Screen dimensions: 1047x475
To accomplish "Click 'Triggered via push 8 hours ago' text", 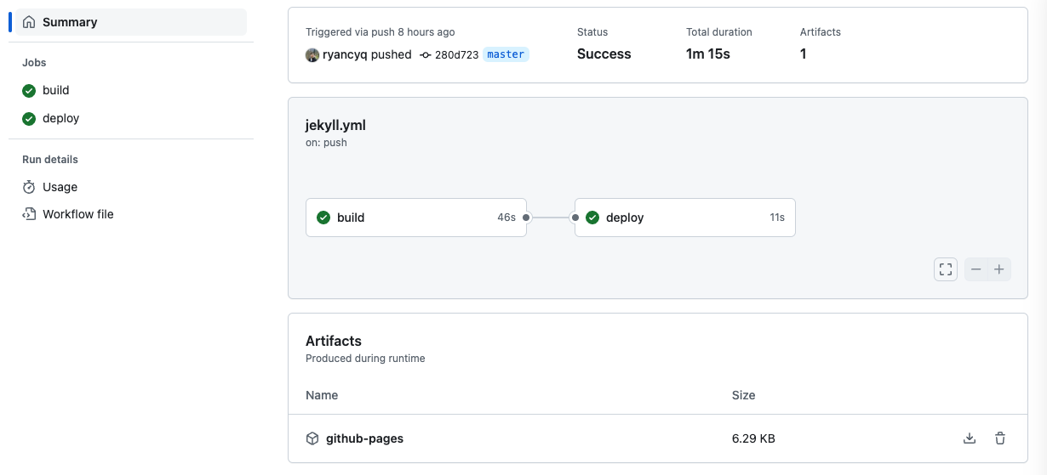I will (380, 32).
